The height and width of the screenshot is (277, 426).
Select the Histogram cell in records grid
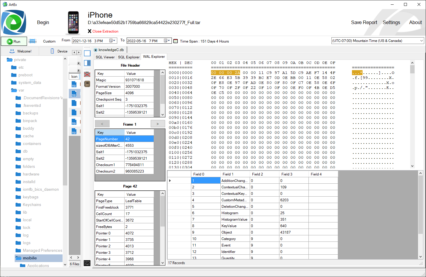[x=235, y=213]
